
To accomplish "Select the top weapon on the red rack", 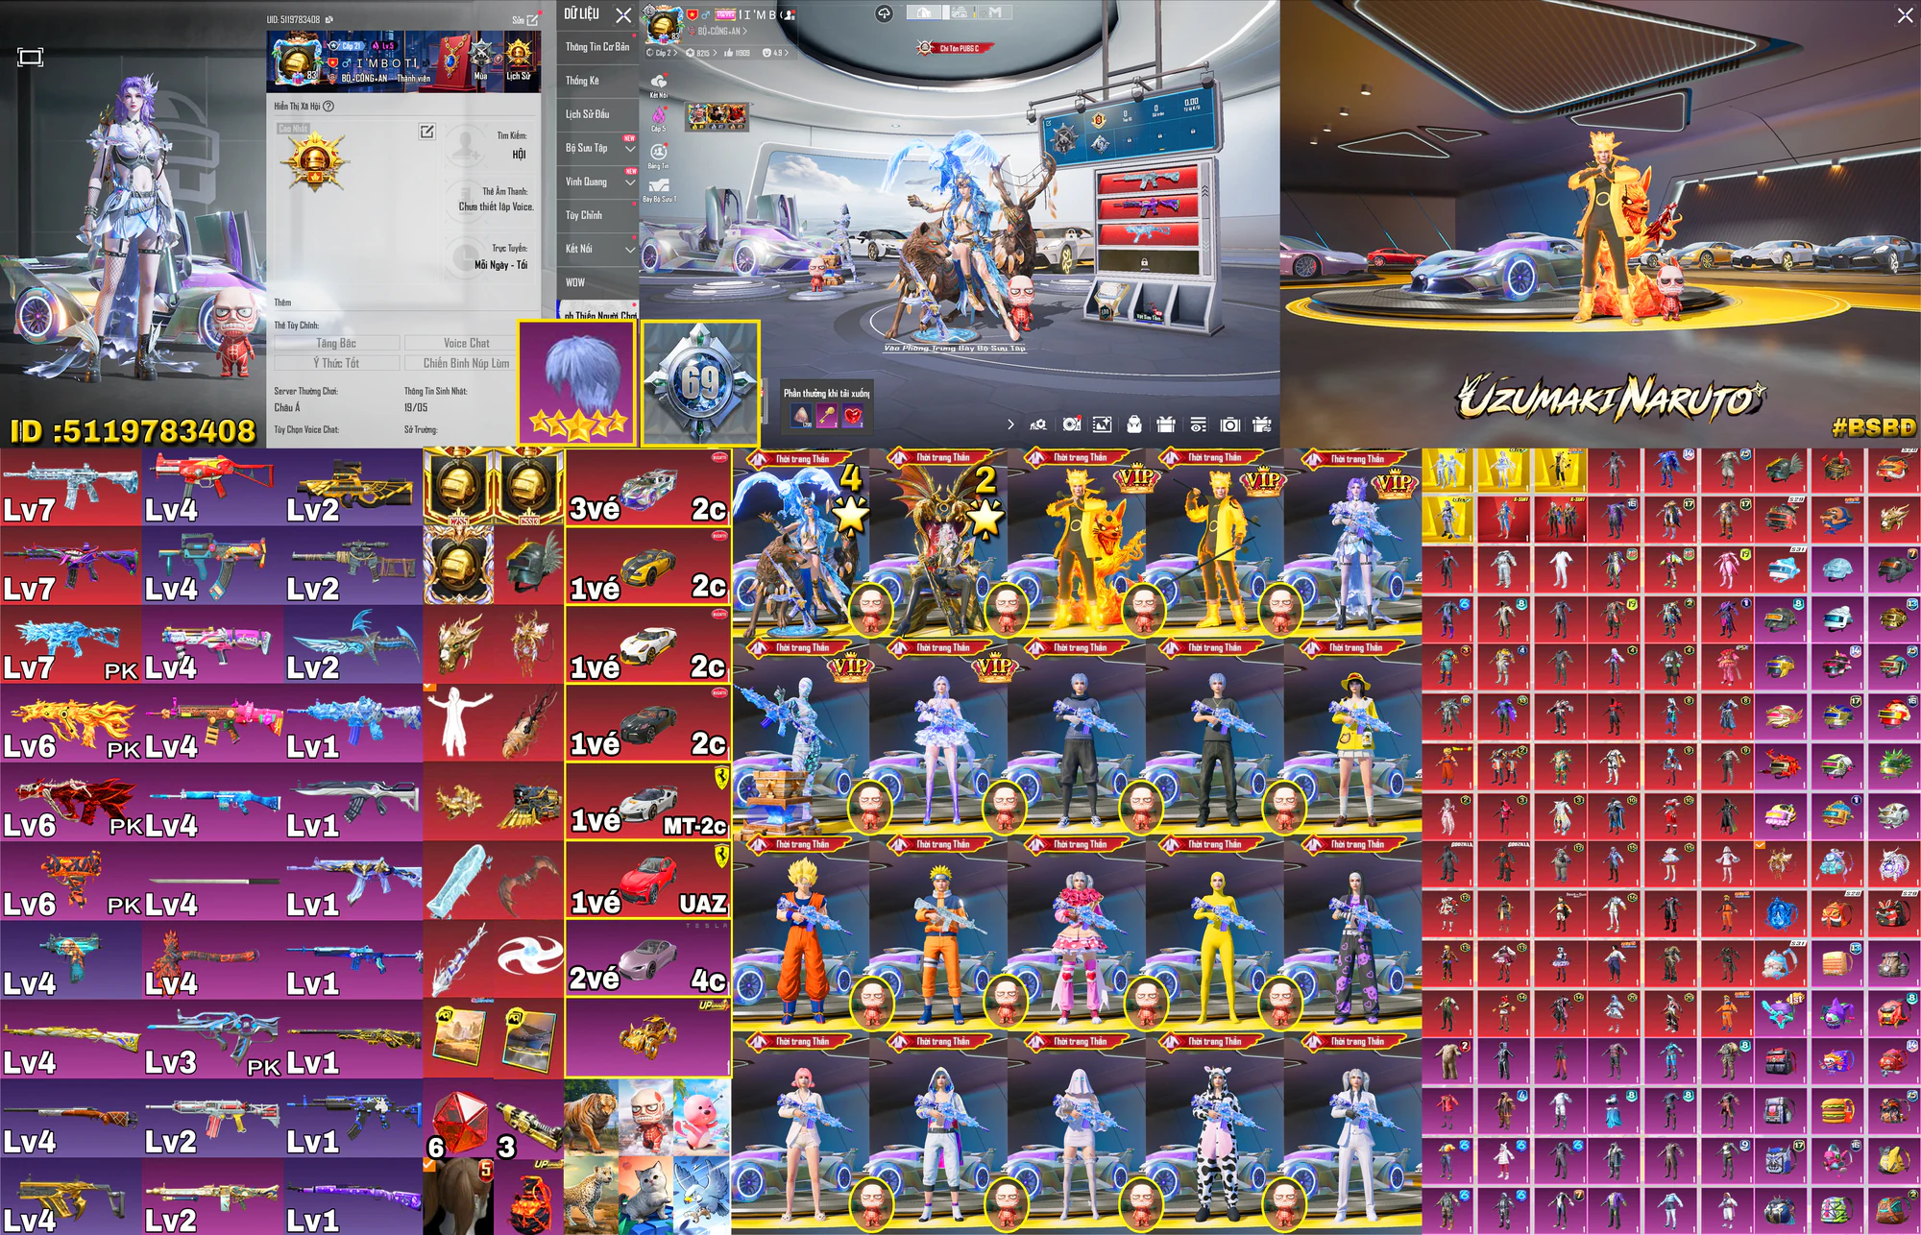I will point(1148,180).
